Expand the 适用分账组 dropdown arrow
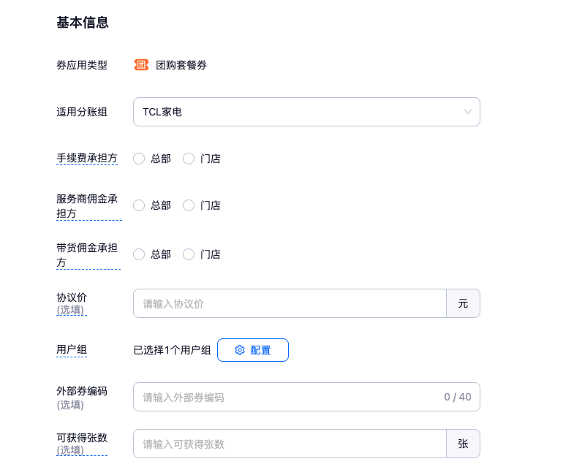The width and height of the screenshot is (563, 475). pos(468,112)
